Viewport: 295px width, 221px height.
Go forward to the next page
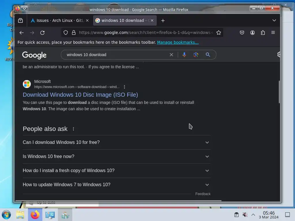[x=32, y=33]
